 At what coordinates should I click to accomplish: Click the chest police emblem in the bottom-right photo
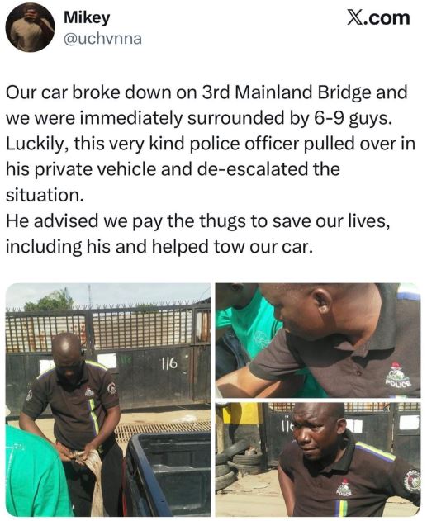point(344,489)
